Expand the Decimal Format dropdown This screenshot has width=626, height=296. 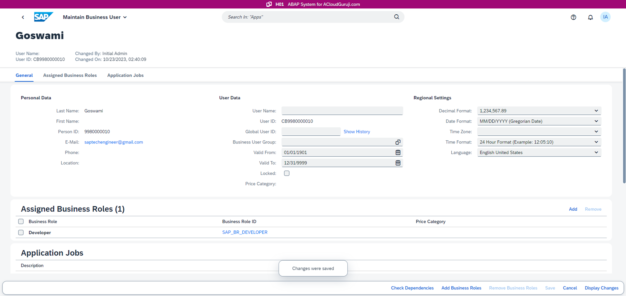[x=596, y=111]
